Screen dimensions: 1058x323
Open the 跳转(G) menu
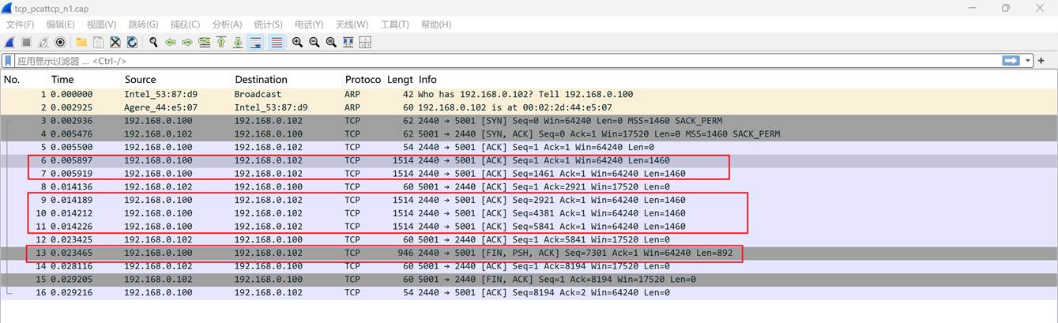[143, 24]
